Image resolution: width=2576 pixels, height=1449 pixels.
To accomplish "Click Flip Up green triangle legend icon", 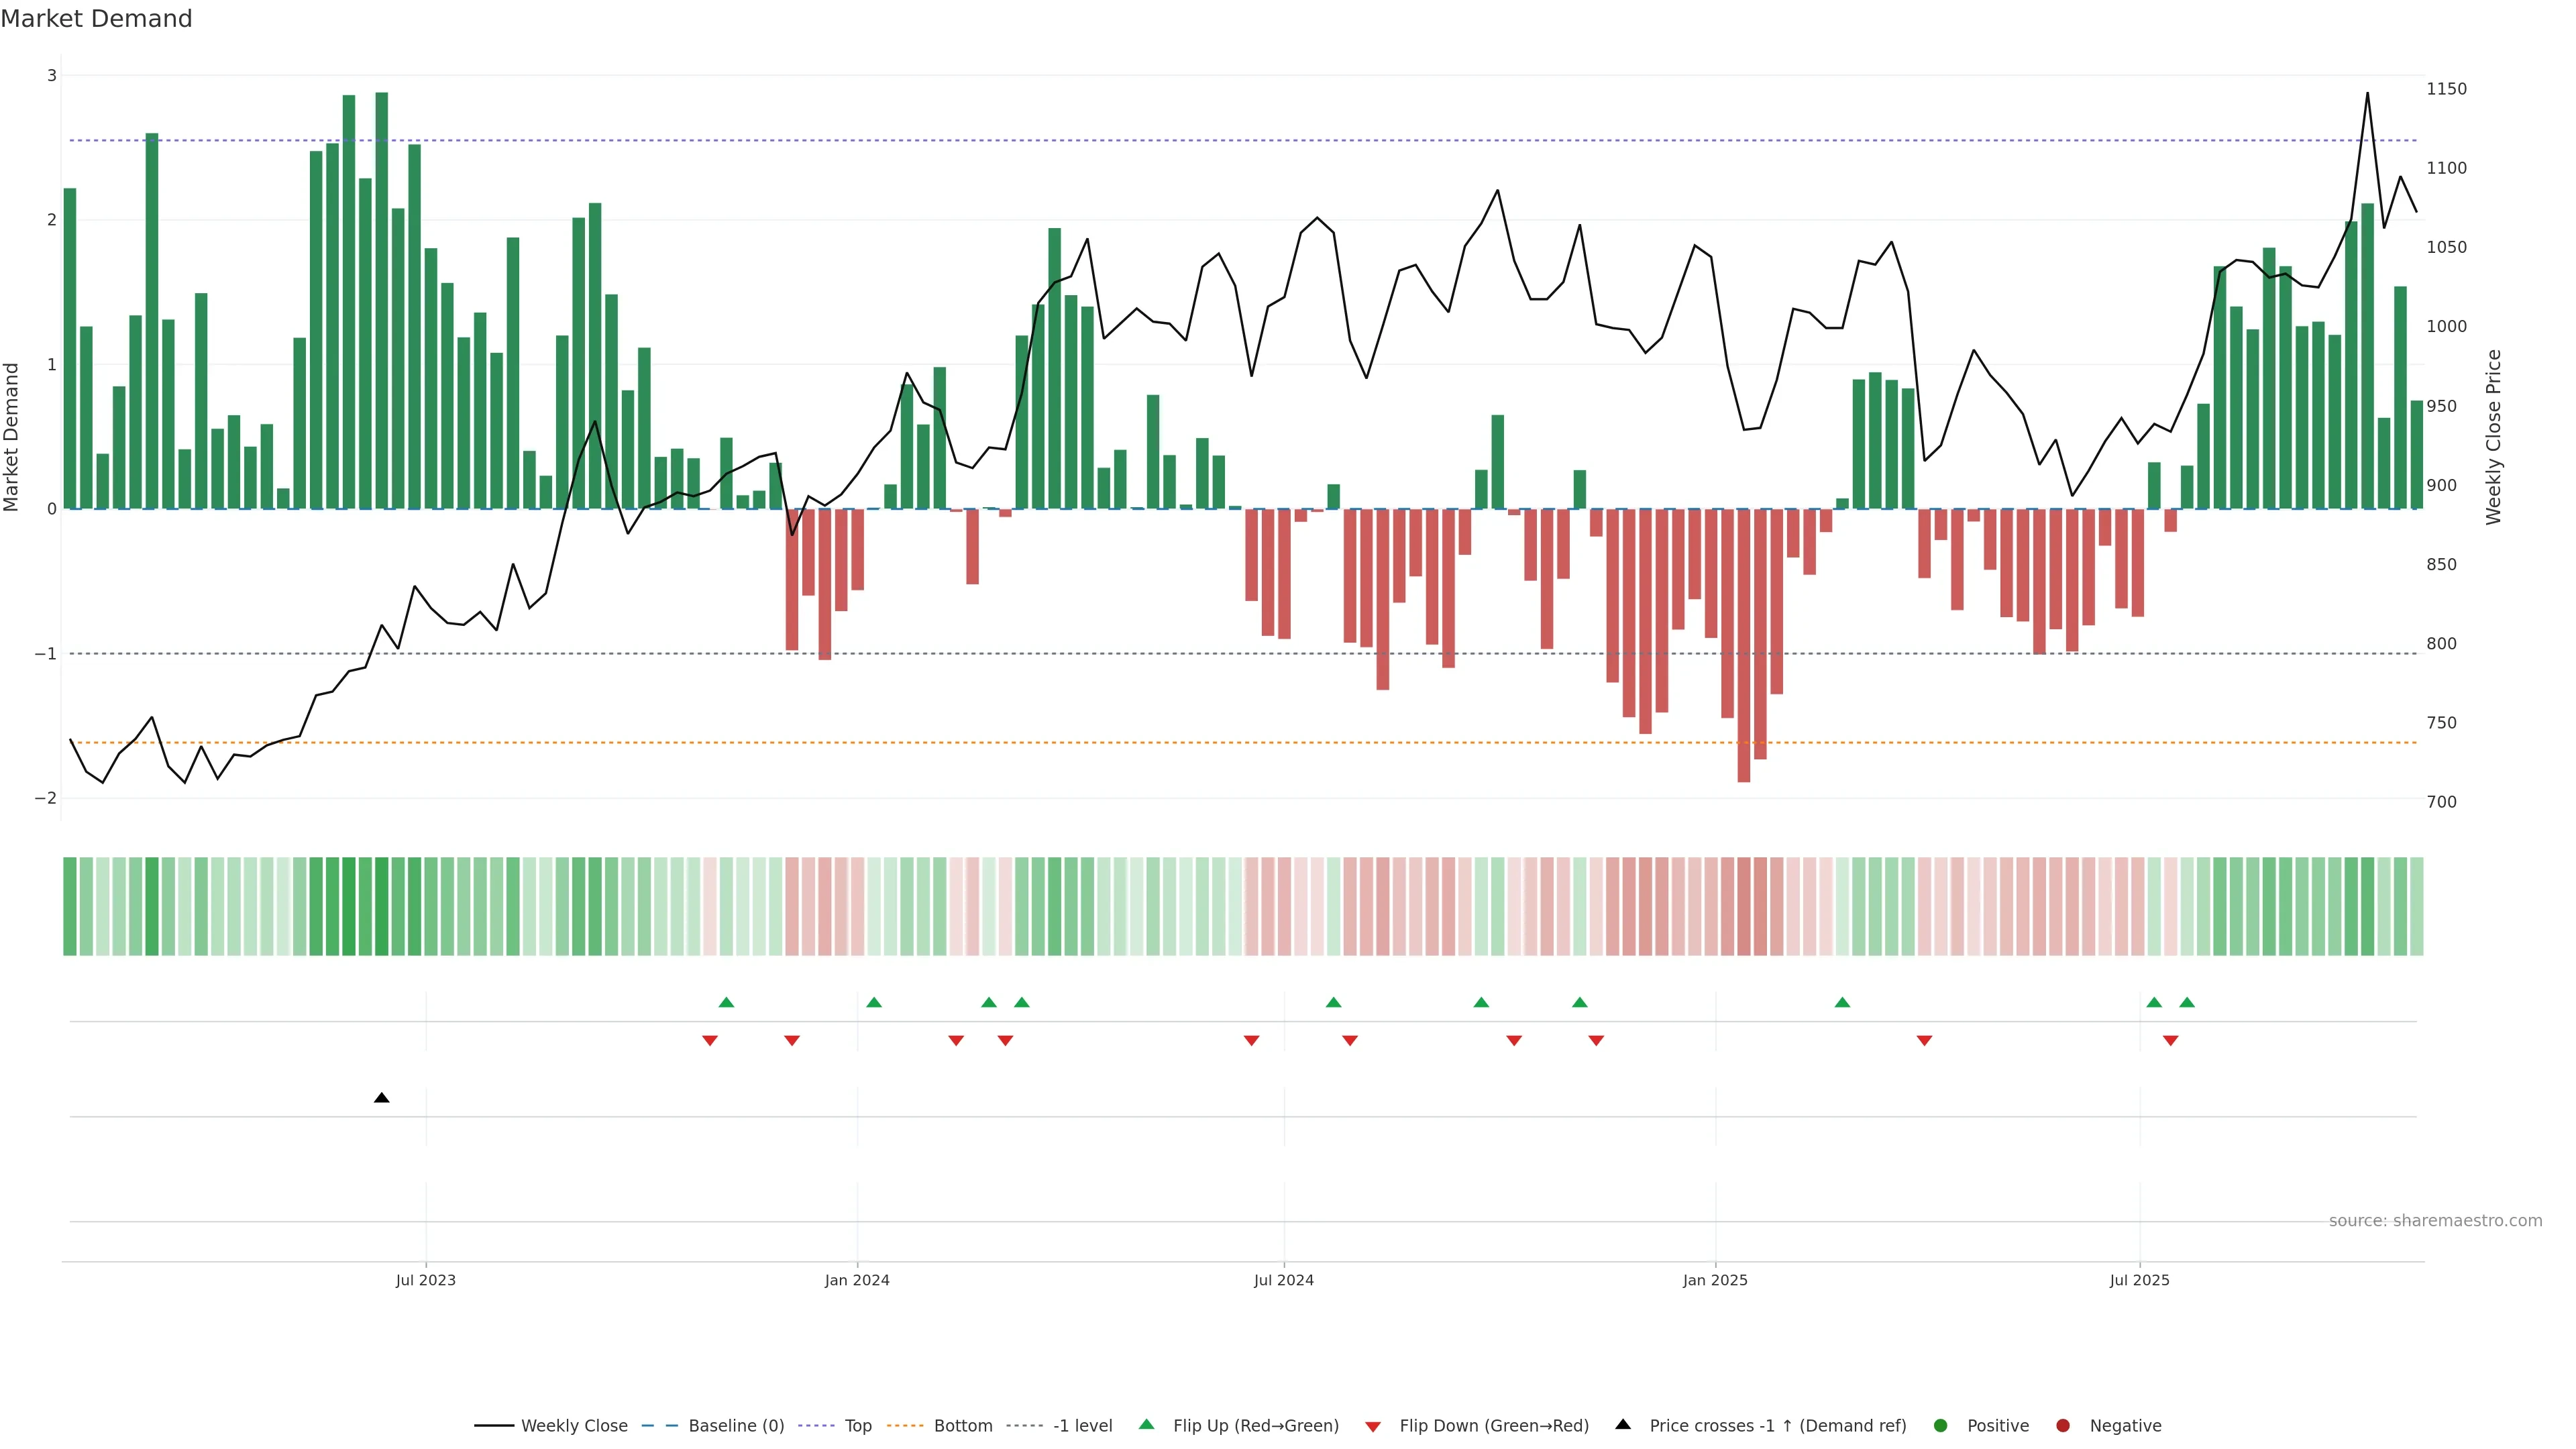I will click(x=1147, y=1424).
